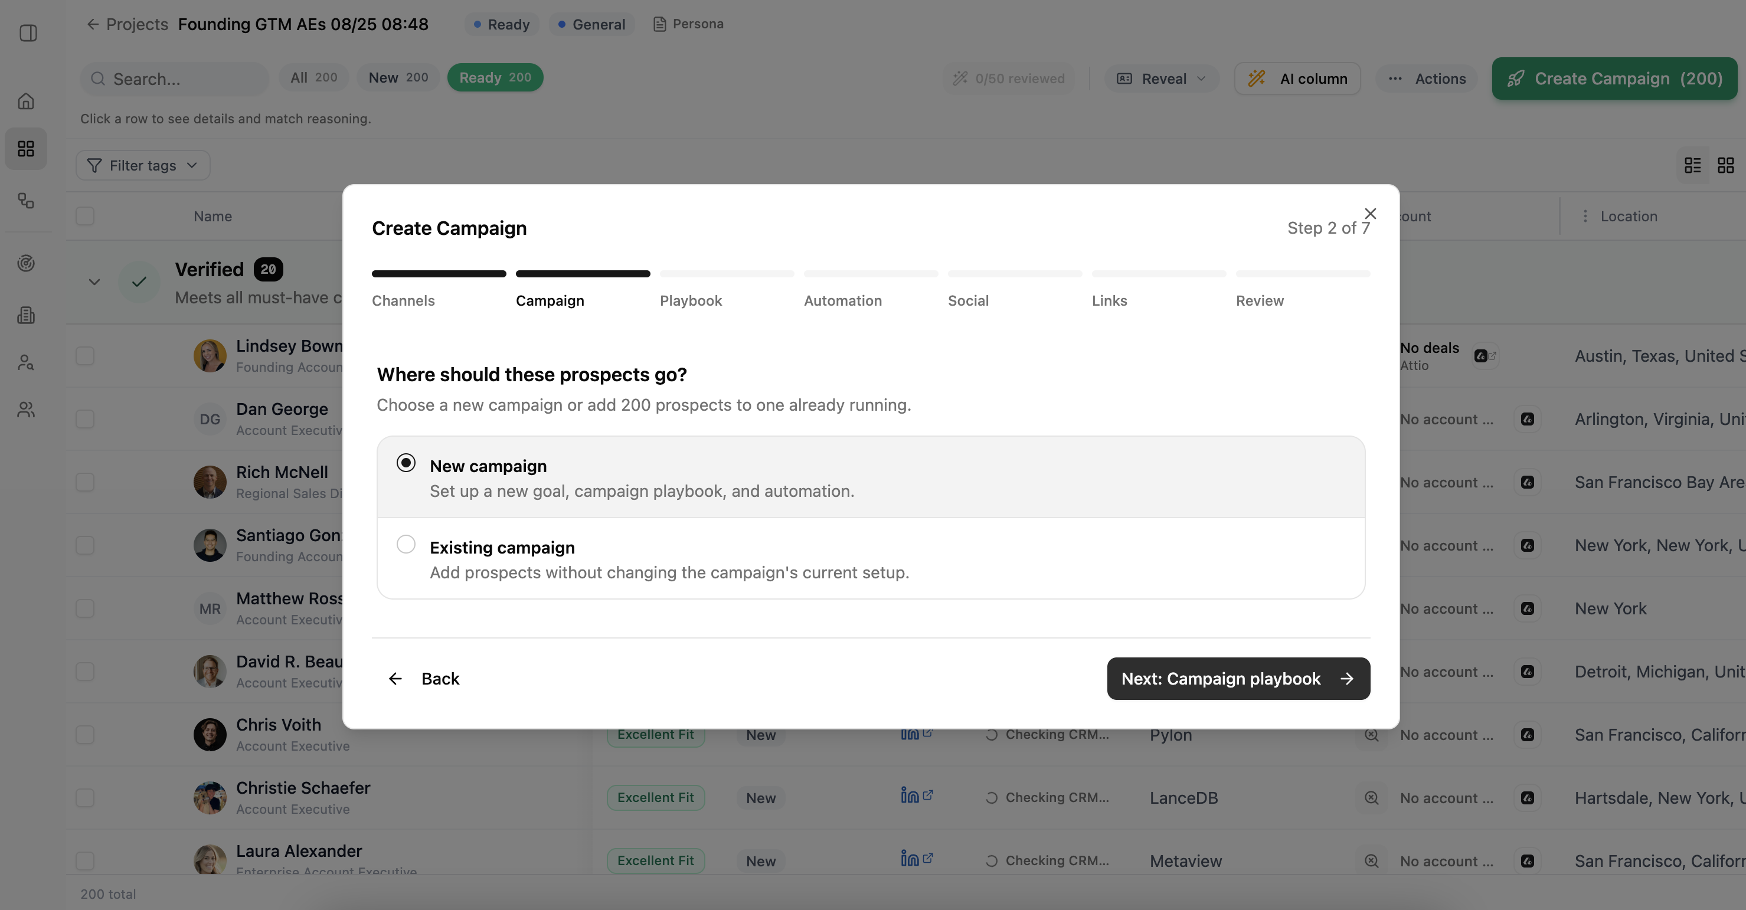Click the Attio icon in Dan George's row
Image resolution: width=1746 pixels, height=910 pixels.
tap(1527, 420)
